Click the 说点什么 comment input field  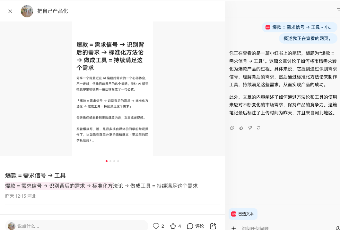pyautogui.click(x=80, y=226)
